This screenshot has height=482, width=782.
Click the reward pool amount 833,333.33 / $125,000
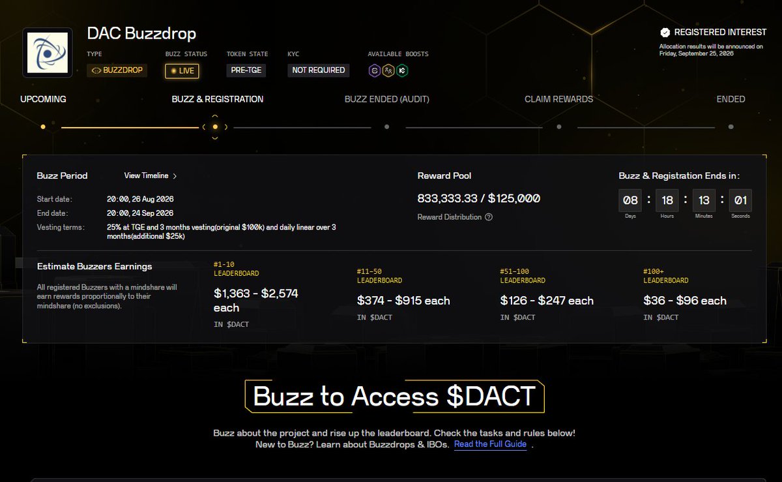tap(478, 198)
